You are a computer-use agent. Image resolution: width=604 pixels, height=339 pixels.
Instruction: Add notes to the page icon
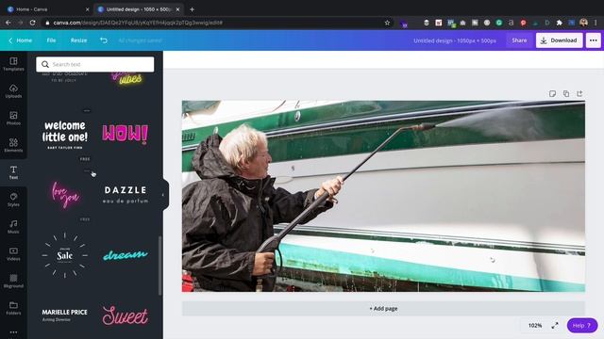tap(552, 93)
